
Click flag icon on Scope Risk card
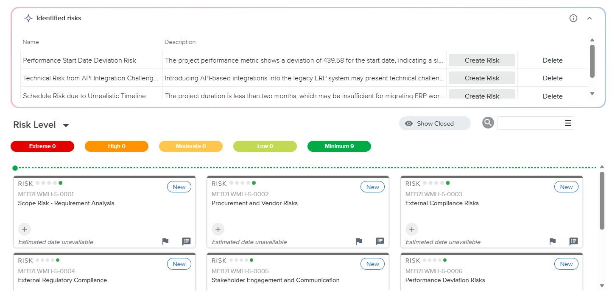click(x=165, y=241)
